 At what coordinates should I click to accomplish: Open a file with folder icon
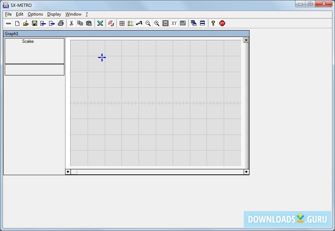click(26, 23)
